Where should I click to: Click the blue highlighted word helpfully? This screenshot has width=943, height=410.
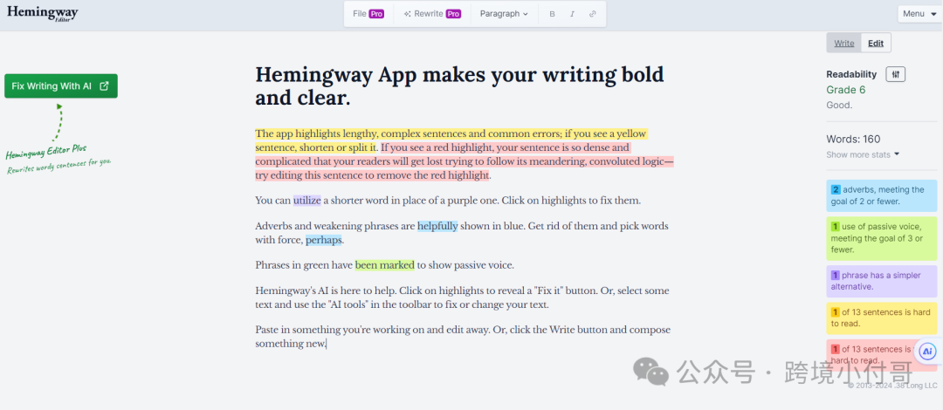point(437,226)
